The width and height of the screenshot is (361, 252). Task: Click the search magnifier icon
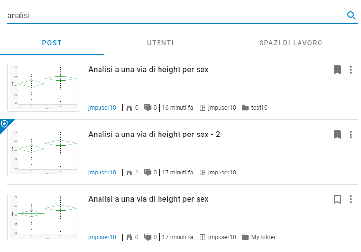tap(351, 16)
